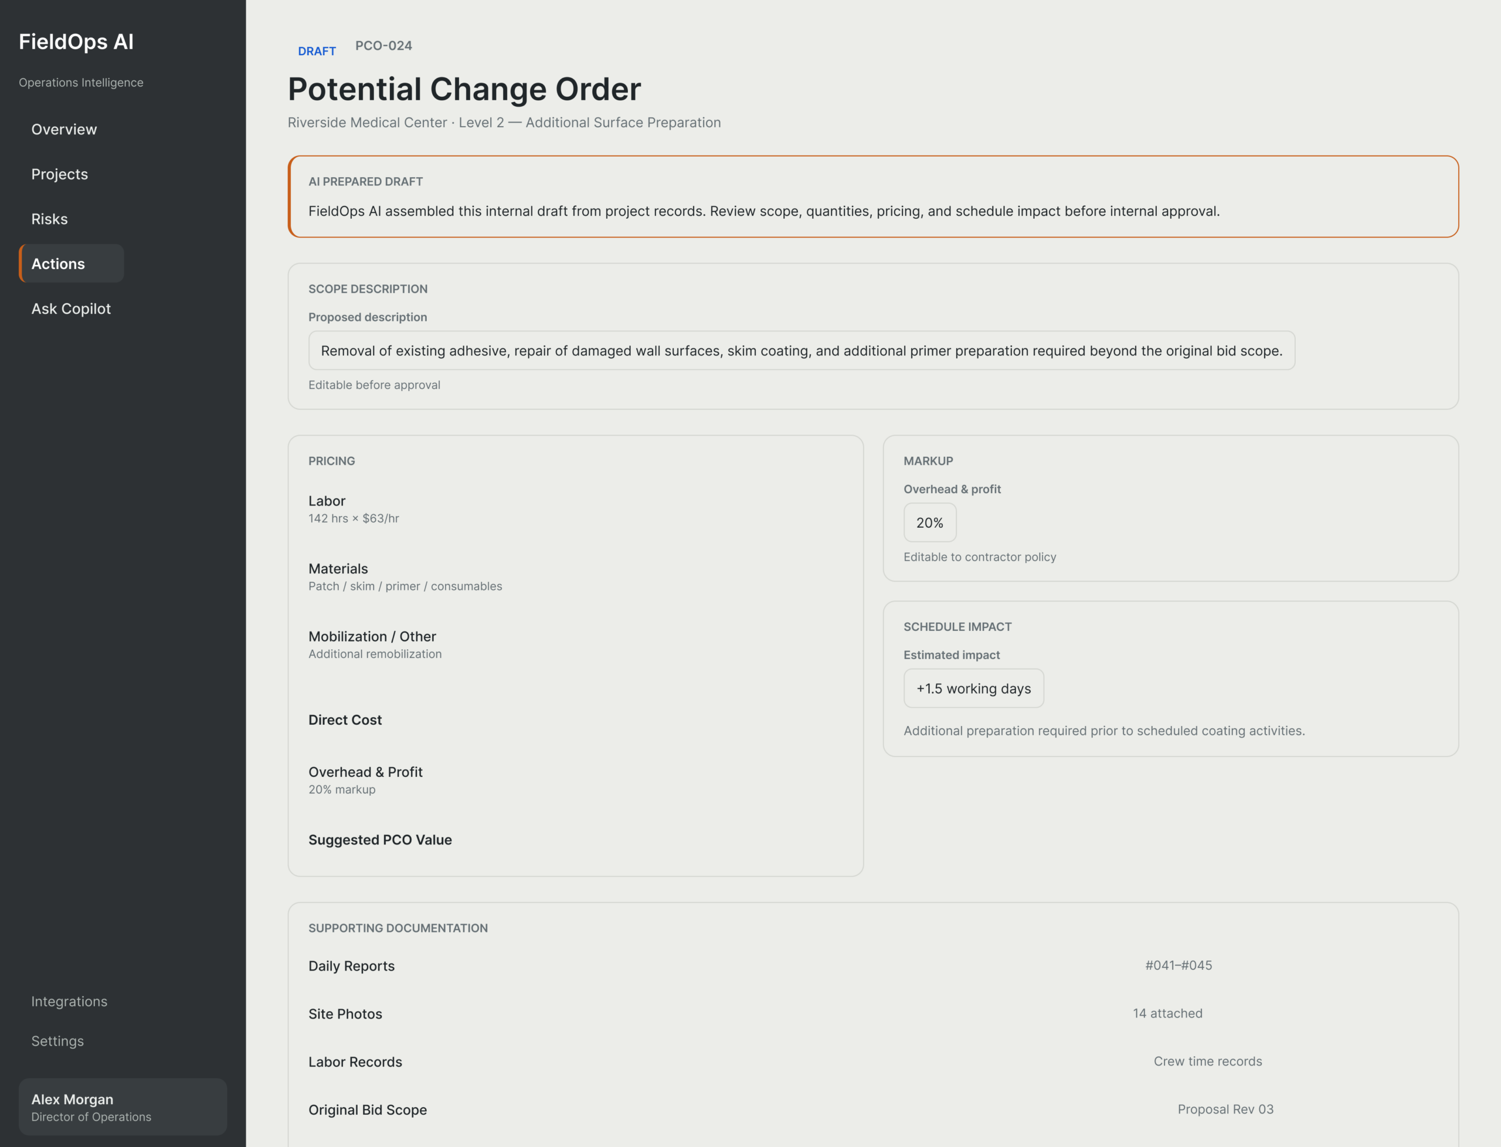Click the AI Prepared Draft notice banner
The height and width of the screenshot is (1147, 1501).
click(873, 196)
